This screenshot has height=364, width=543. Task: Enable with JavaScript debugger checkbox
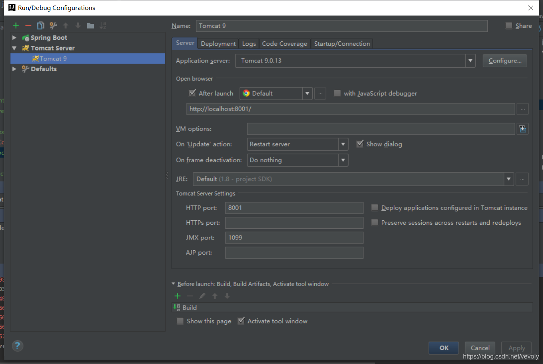[337, 93]
